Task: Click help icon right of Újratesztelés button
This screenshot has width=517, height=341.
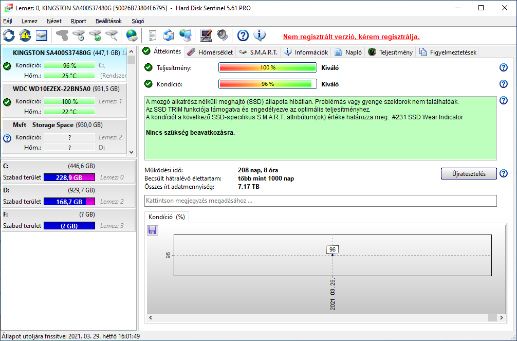Action: 504,173
